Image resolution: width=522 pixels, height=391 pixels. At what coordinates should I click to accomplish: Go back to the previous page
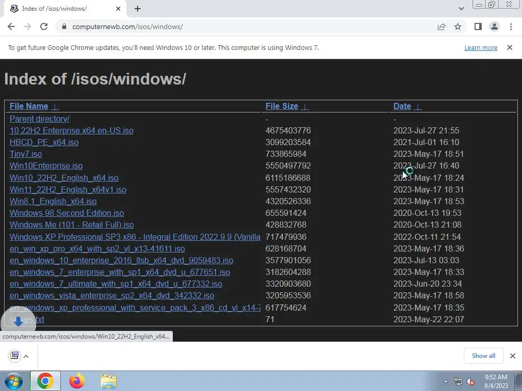[11, 26]
